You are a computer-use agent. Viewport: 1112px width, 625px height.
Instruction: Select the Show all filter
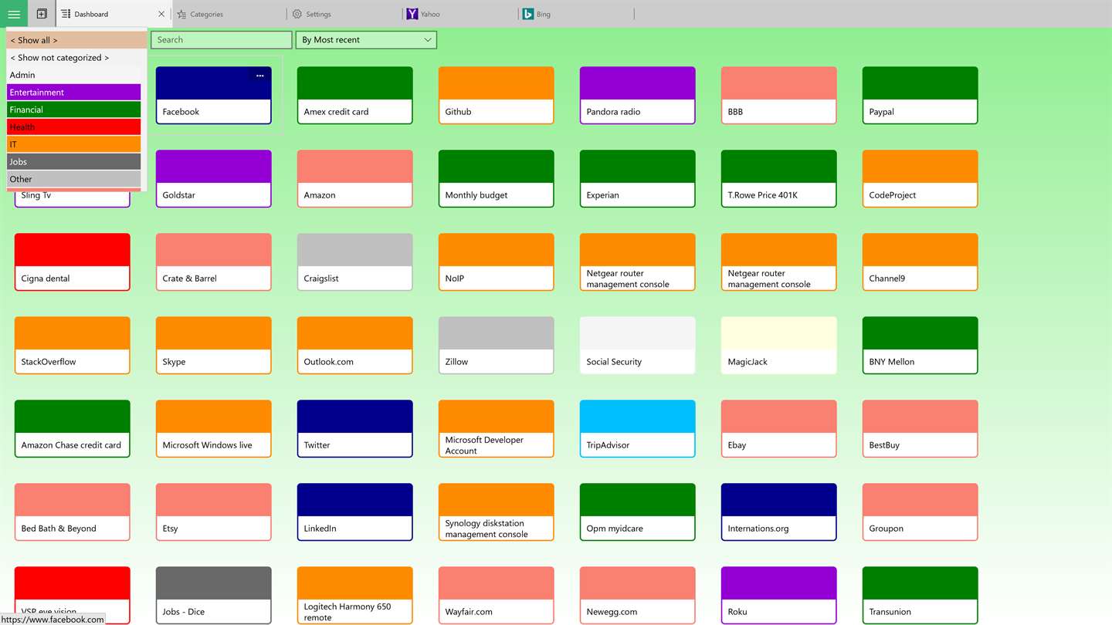click(x=76, y=40)
